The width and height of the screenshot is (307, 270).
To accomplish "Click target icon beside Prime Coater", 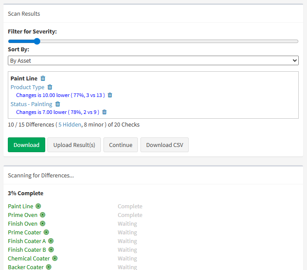I will (46, 233).
